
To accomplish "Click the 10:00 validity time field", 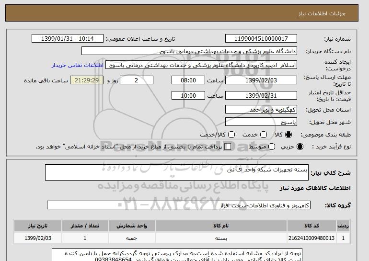I will 188,95.
